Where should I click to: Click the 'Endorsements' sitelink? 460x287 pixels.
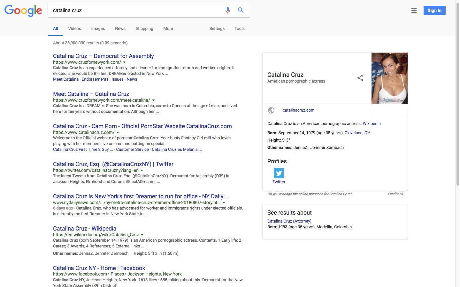point(95,79)
